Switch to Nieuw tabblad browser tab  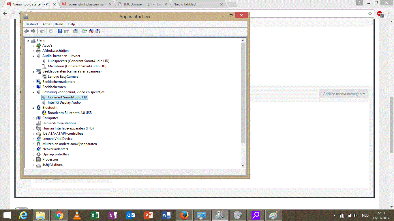point(198,4)
